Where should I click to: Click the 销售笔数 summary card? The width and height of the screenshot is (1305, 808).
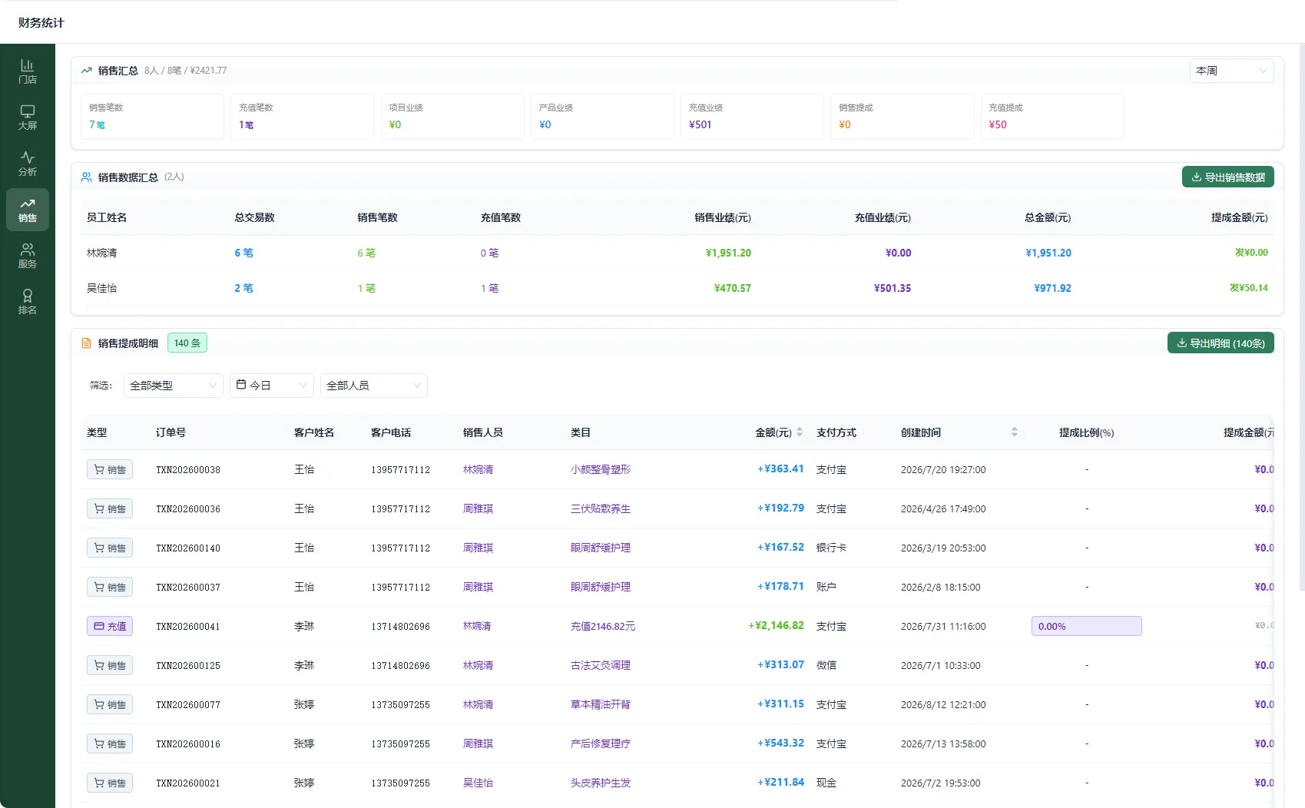(x=152, y=117)
